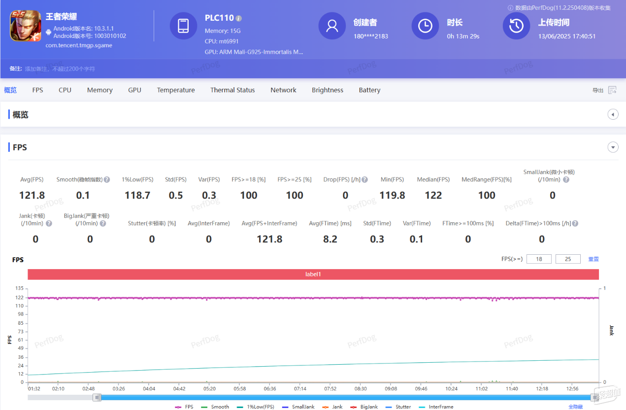Click the phone device icon

pos(183,26)
